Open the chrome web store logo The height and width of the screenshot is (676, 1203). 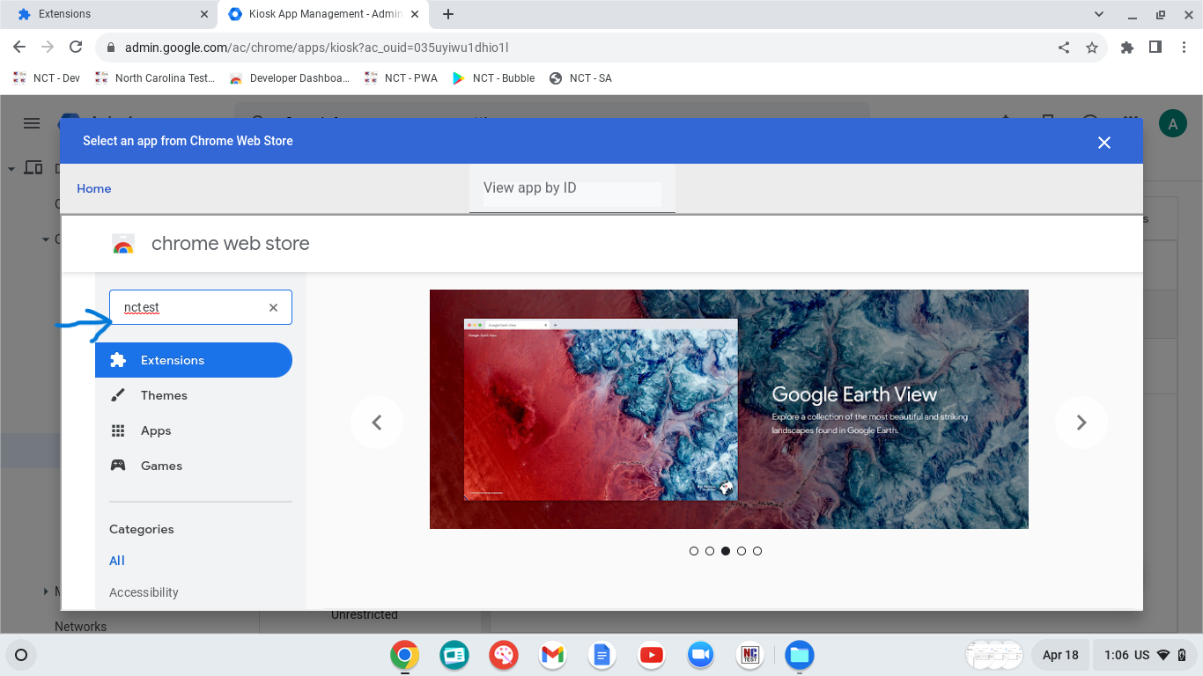click(123, 244)
